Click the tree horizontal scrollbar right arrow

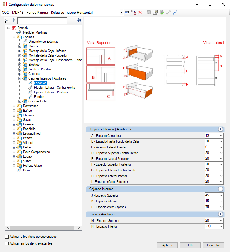point(79,228)
